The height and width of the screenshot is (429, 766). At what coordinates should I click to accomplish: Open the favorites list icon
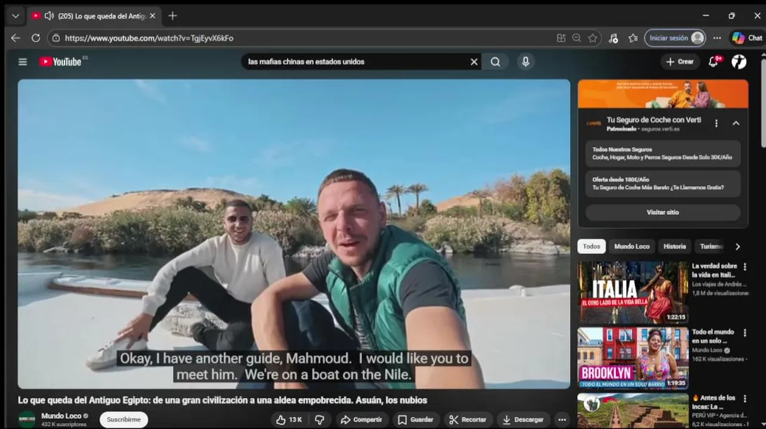pyautogui.click(x=633, y=38)
